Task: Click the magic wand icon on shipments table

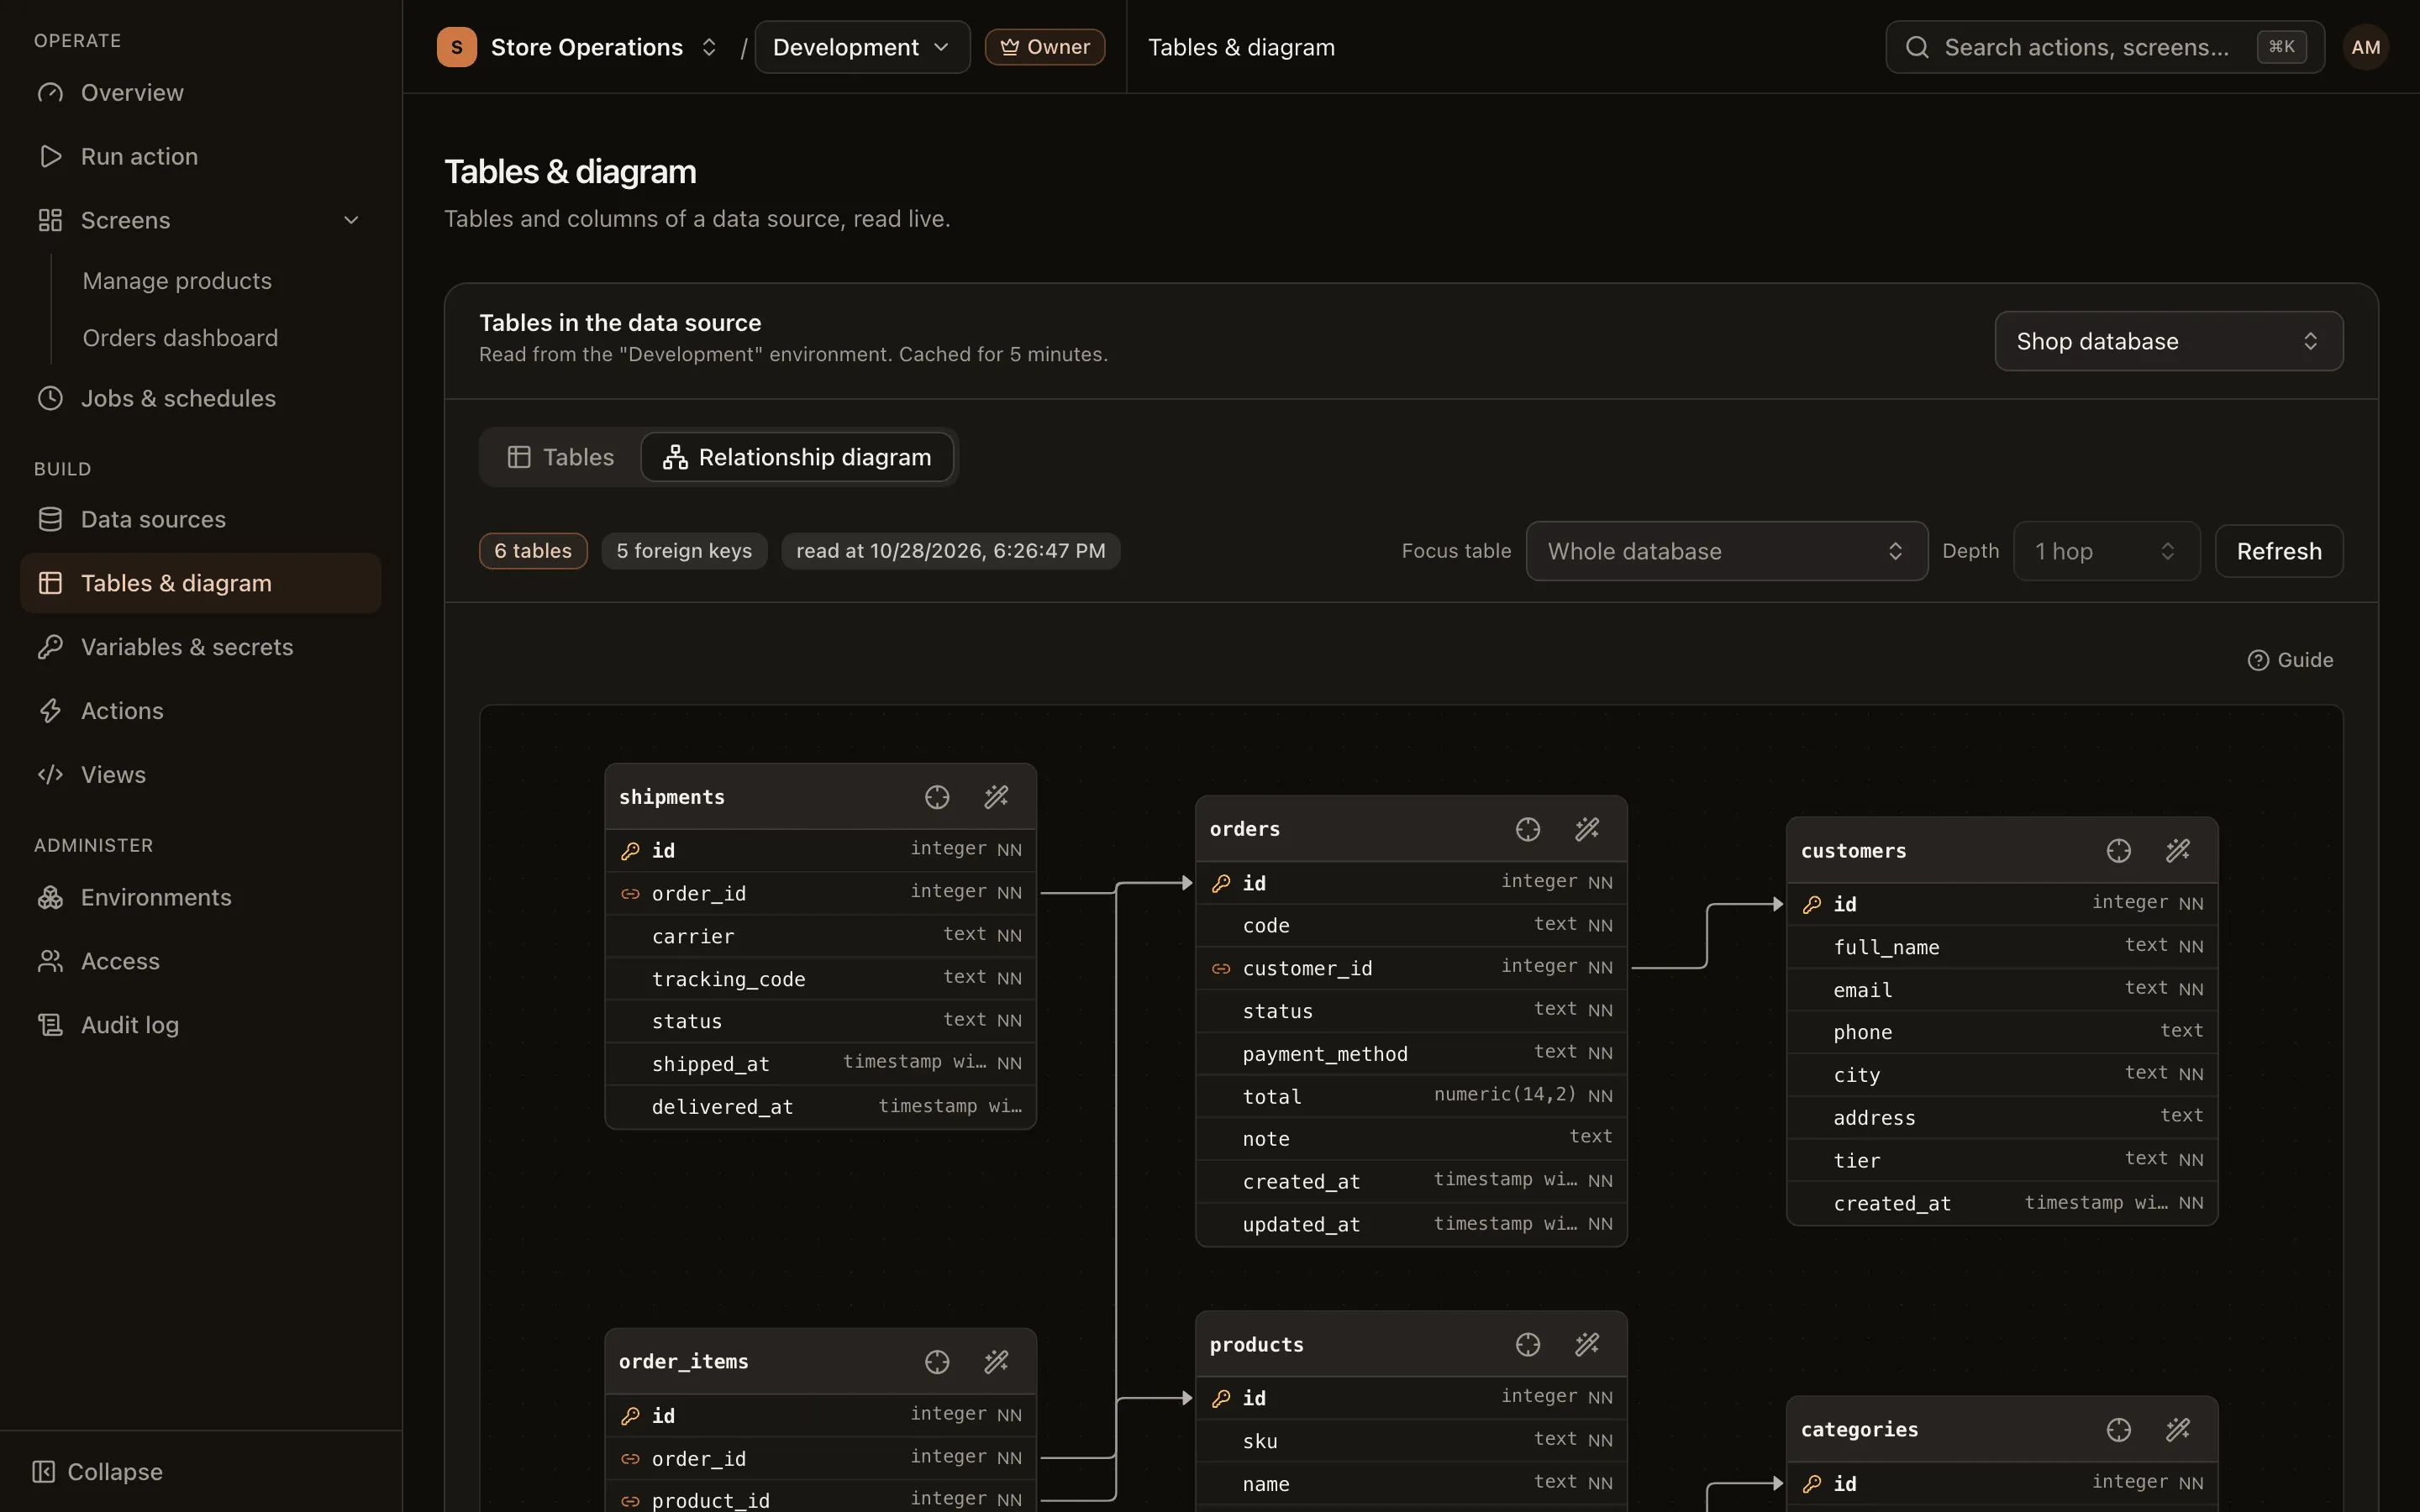Action: (996, 797)
